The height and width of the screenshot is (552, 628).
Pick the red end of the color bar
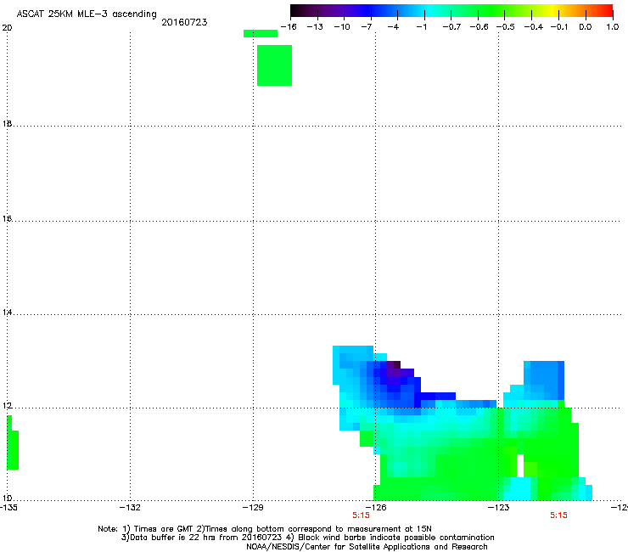(605, 10)
